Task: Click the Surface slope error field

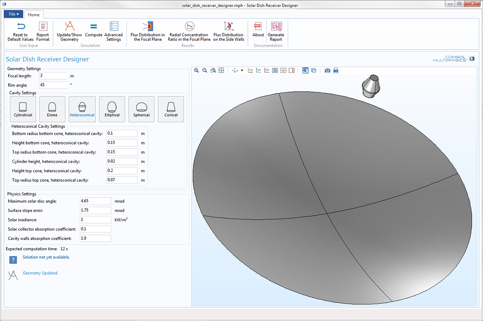Action: tap(95, 210)
